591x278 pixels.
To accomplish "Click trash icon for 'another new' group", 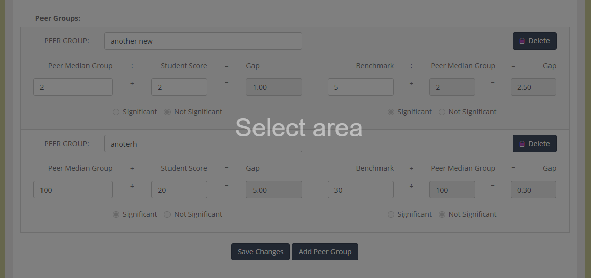I will tap(522, 41).
